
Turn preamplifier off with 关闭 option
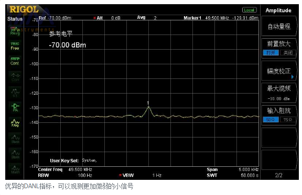point(288,53)
